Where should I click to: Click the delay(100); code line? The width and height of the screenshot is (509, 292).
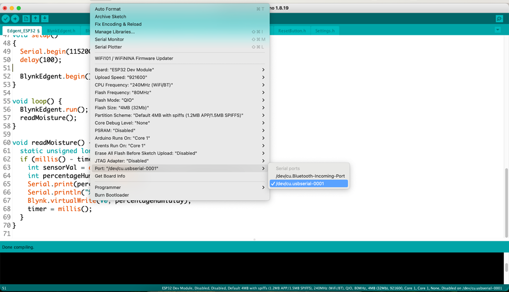[41, 59]
